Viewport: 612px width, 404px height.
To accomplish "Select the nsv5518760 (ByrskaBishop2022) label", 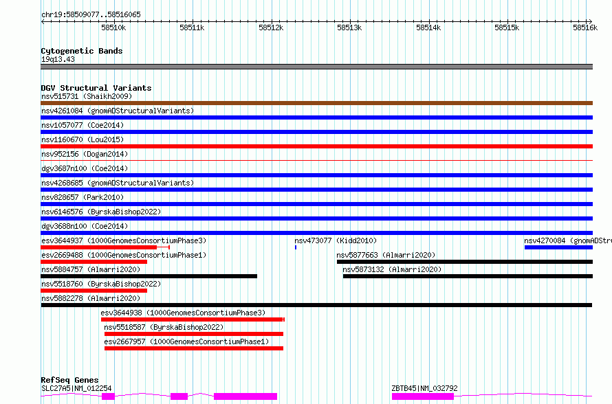I will (x=101, y=284).
